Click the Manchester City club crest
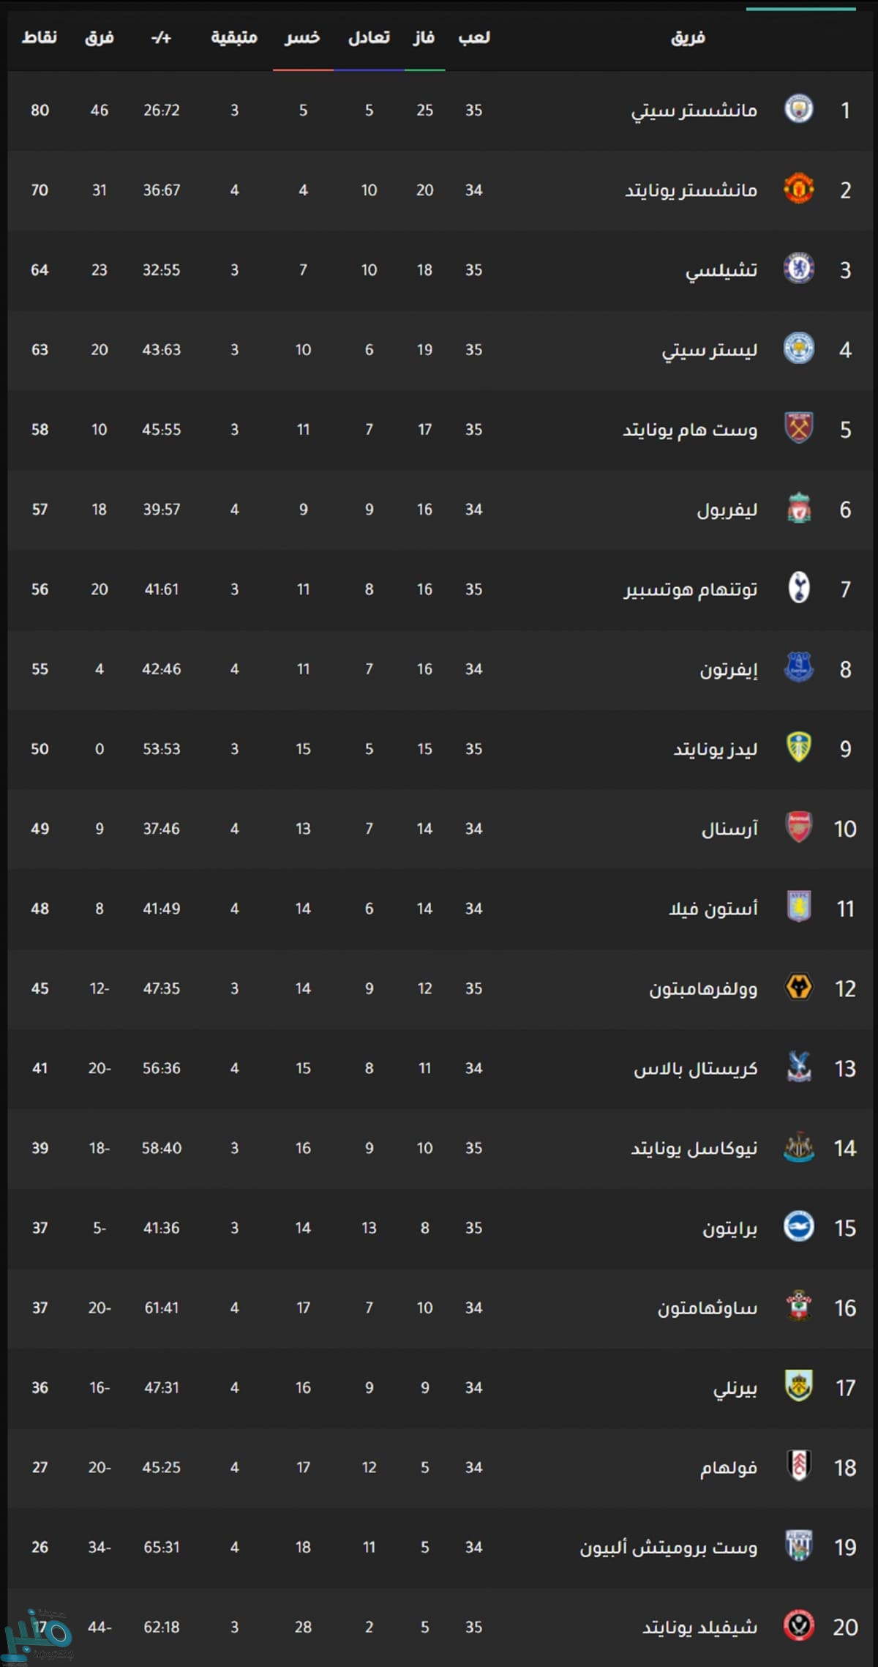Screen dimensions: 878x1667 (798, 110)
